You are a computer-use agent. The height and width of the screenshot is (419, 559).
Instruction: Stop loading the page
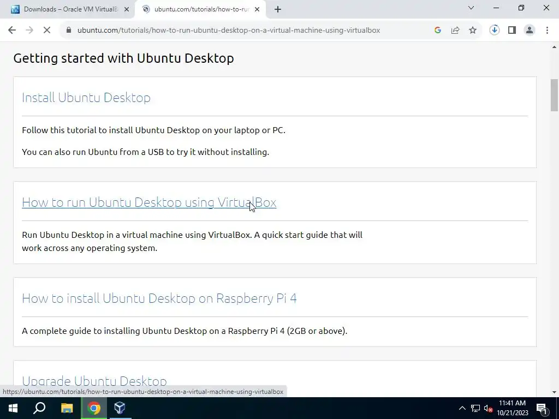47,31
